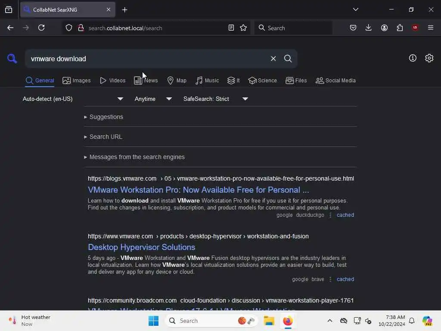Open the SafeSearch: Strict dropdown
Screen dimensions: 441x331
click(215, 99)
